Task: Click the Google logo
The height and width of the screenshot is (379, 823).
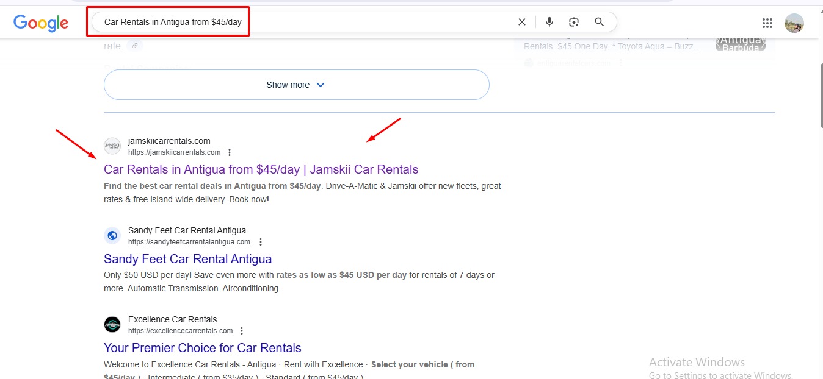Action: pyautogui.click(x=41, y=23)
